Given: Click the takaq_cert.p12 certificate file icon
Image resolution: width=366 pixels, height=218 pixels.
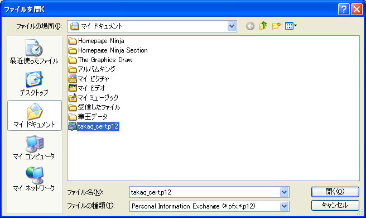Looking at the screenshot, I should tap(73, 126).
